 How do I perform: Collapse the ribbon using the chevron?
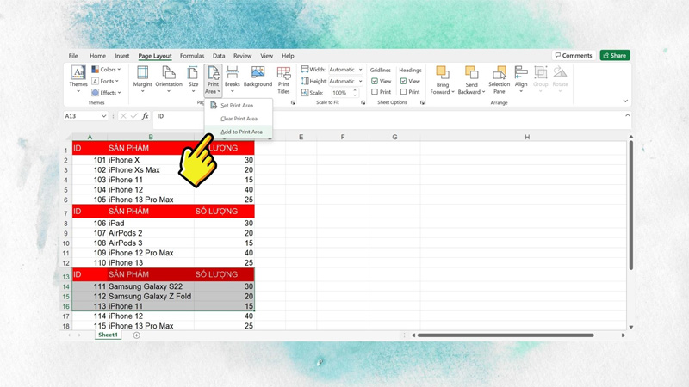[x=625, y=101]
